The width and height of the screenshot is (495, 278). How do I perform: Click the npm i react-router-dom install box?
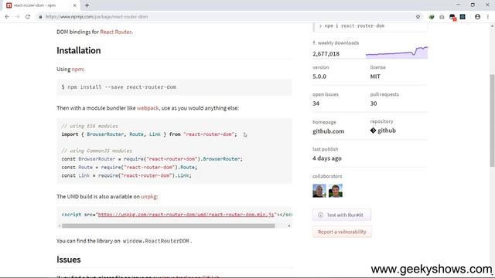click(x=370, y=27)
